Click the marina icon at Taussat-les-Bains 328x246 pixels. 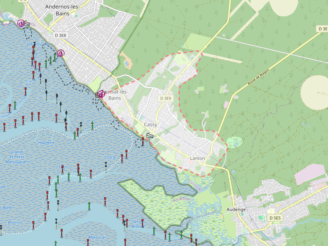coord(101,94)
